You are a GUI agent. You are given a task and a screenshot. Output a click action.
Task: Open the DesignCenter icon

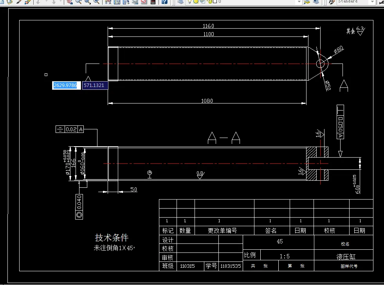117,2
